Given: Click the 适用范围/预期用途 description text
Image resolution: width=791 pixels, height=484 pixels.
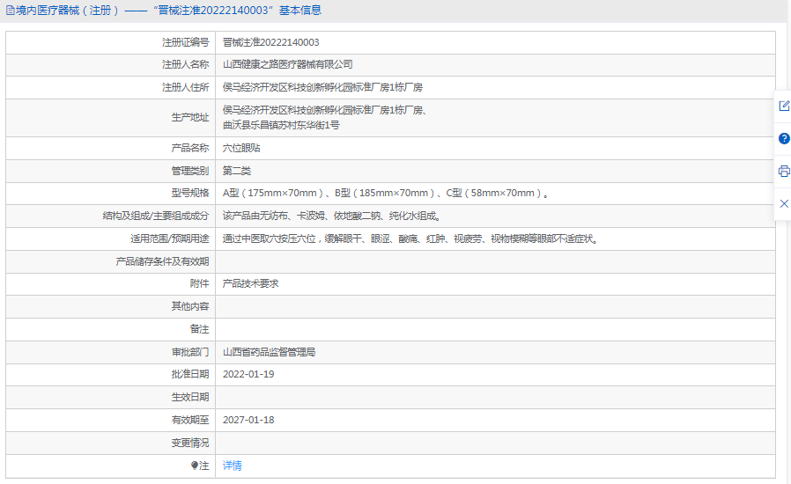Looking at the screenshot, I should 410,238.
